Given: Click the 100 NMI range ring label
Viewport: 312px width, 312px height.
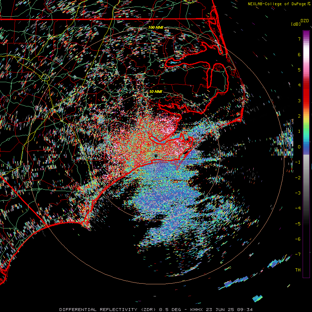Looking at the screenshot, I should pyautogui.click(x=156, y=27).
